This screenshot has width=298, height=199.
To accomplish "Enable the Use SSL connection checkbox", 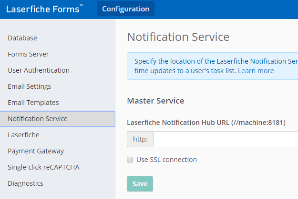I will point(130,160).
